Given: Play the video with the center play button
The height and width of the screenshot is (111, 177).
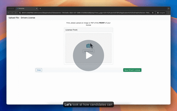Looking at the screenshot, I should pos(88,55).
